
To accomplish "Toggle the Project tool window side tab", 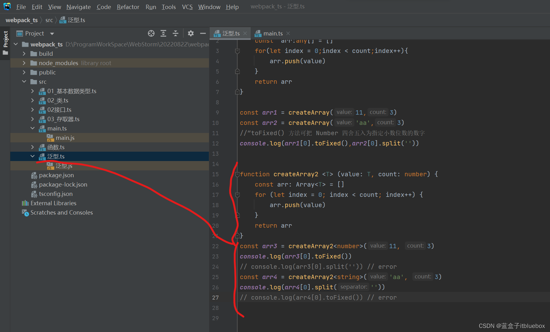I will pos(5,39).
